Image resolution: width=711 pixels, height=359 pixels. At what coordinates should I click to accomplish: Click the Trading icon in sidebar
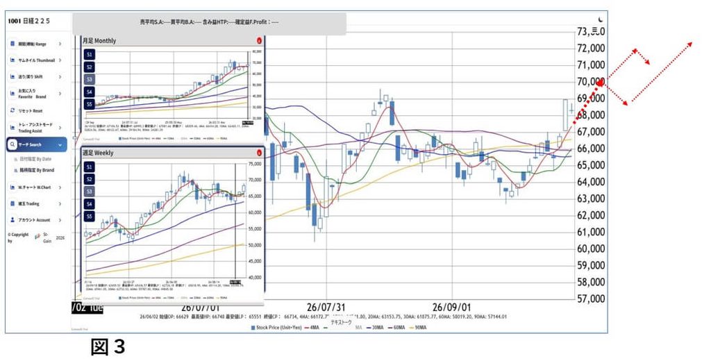(12, 203)
